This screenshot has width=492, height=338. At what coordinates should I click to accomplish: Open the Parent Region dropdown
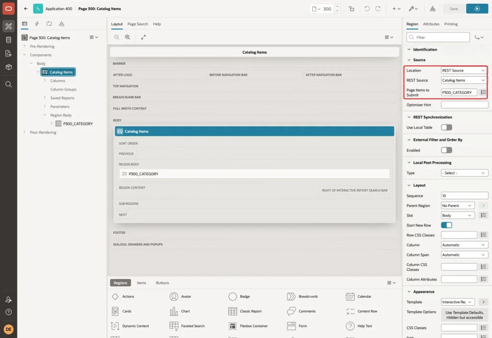[x=457, y=205]
